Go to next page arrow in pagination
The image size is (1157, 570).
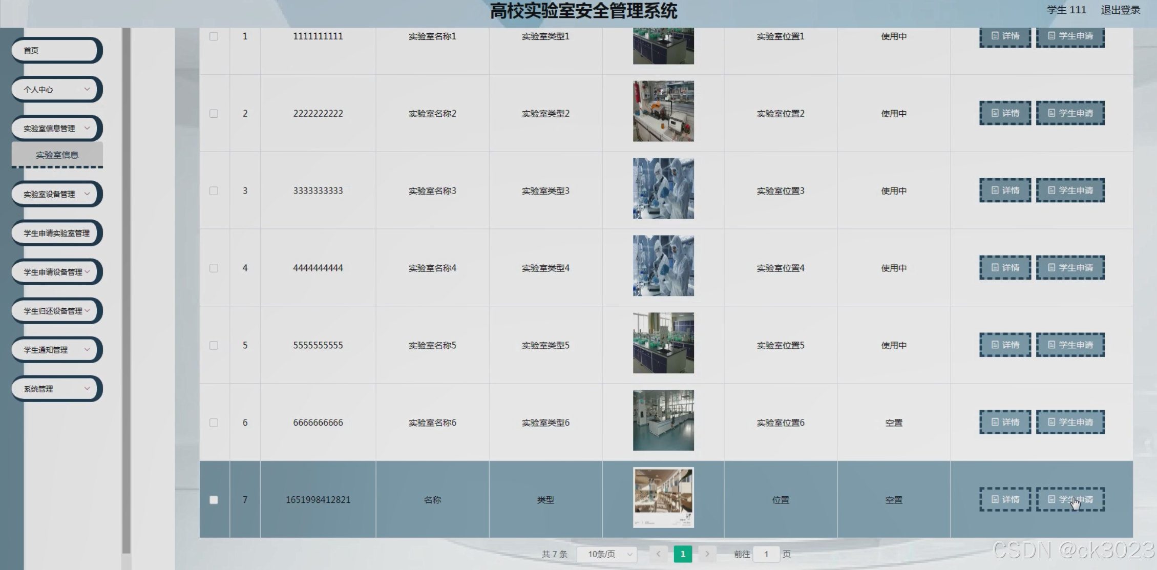click(707, 554)
